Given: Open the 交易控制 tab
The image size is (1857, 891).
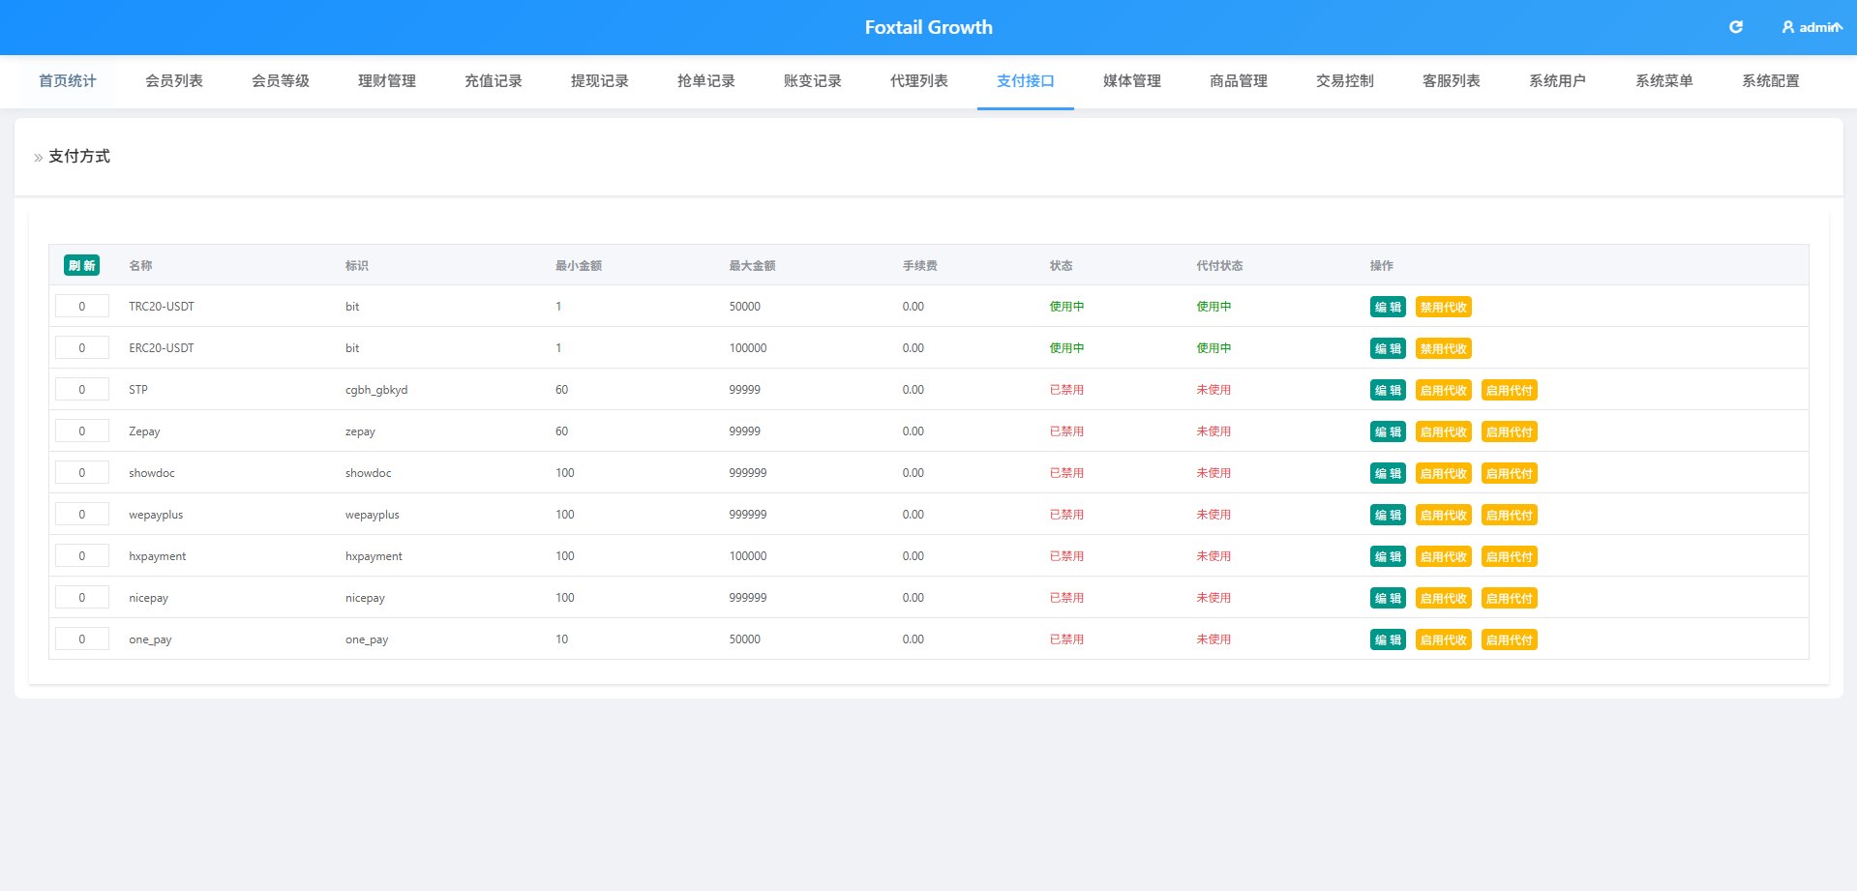Looking at the screenshot, I should click(x=1345, y=81).
